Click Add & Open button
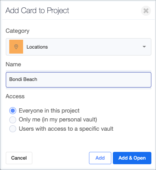156x170 pixels. pyautogui.click(x=132, y=158)
